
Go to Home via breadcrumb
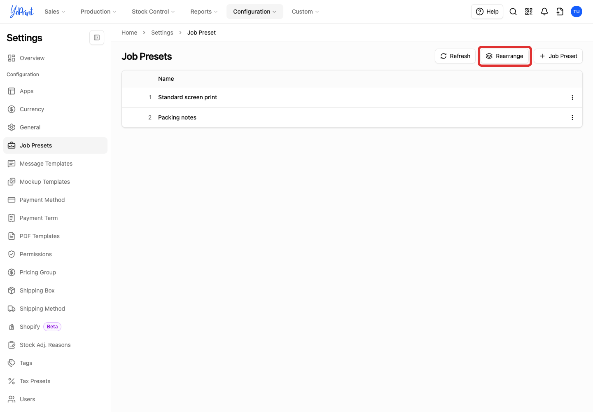pyautogui.click(x=129, y=33)
